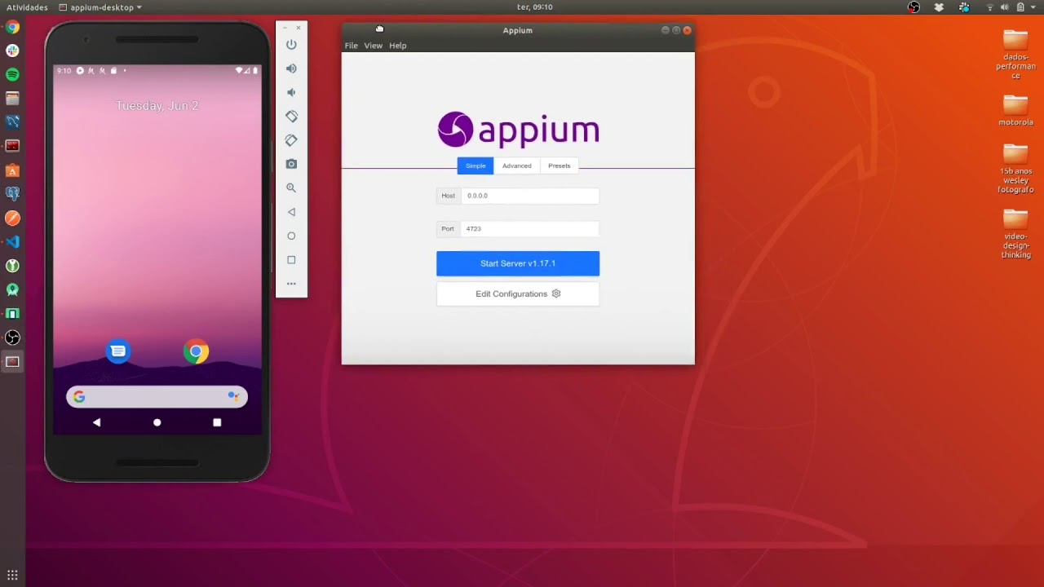Viewport: 1044px width, 587px height.
Task: Expand the appium-desktop application menu
Action: click(x=100, y=7)
